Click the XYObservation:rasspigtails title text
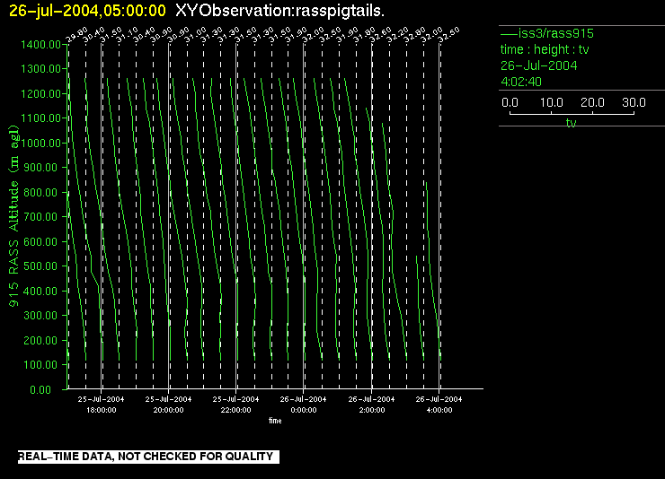665x479 pixels. (x=281, y=11)
